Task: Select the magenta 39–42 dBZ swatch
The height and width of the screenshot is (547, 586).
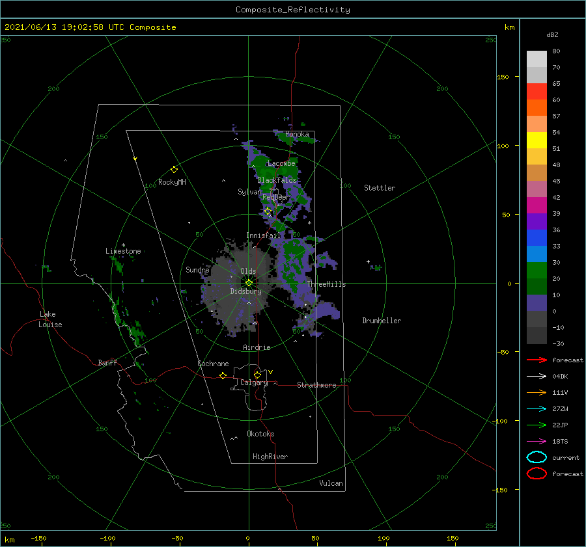Action: coord(537,205)
